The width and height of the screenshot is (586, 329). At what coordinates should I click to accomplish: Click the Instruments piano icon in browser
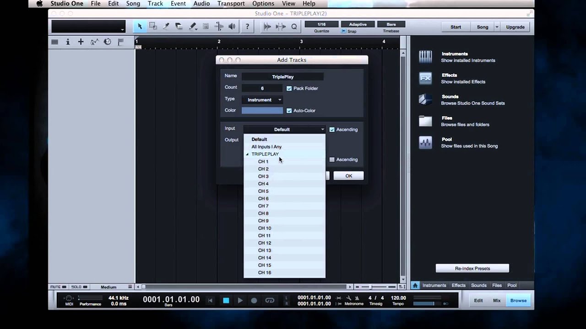point(425,57)
